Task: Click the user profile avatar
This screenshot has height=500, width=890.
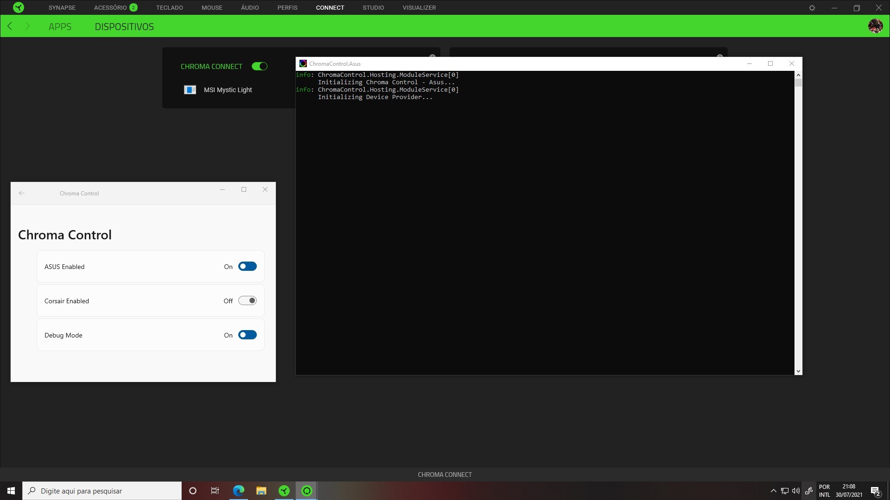Action: click(876, 26)
